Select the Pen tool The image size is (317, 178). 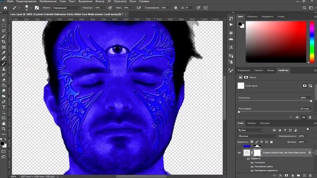[3, 102]
